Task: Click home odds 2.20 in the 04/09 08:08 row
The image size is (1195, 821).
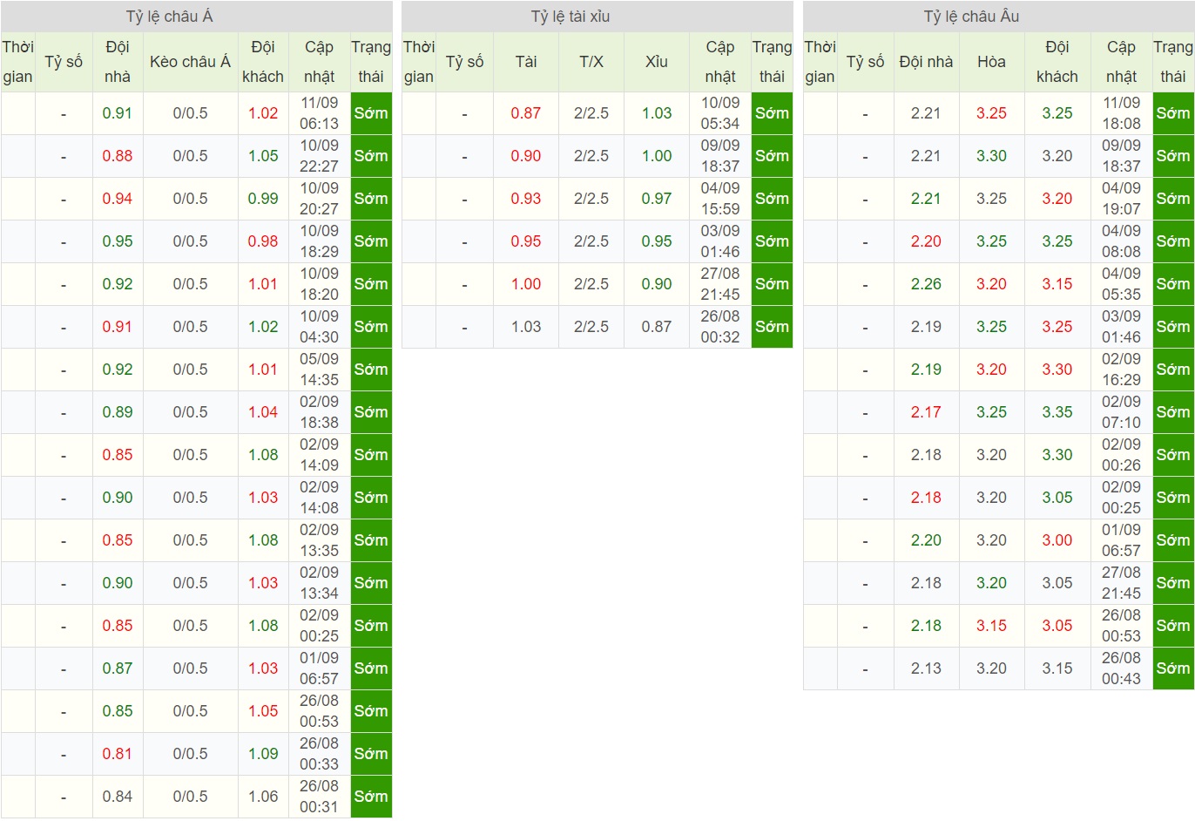Action: pos(926,241)
